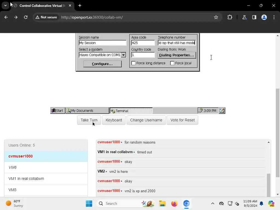Show hidden system tray icons
Viewport: 280px width, 210px height.
coord(212,203)
